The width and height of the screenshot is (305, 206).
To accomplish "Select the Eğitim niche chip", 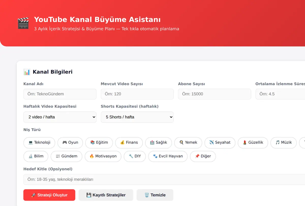I will coord(99,142).
